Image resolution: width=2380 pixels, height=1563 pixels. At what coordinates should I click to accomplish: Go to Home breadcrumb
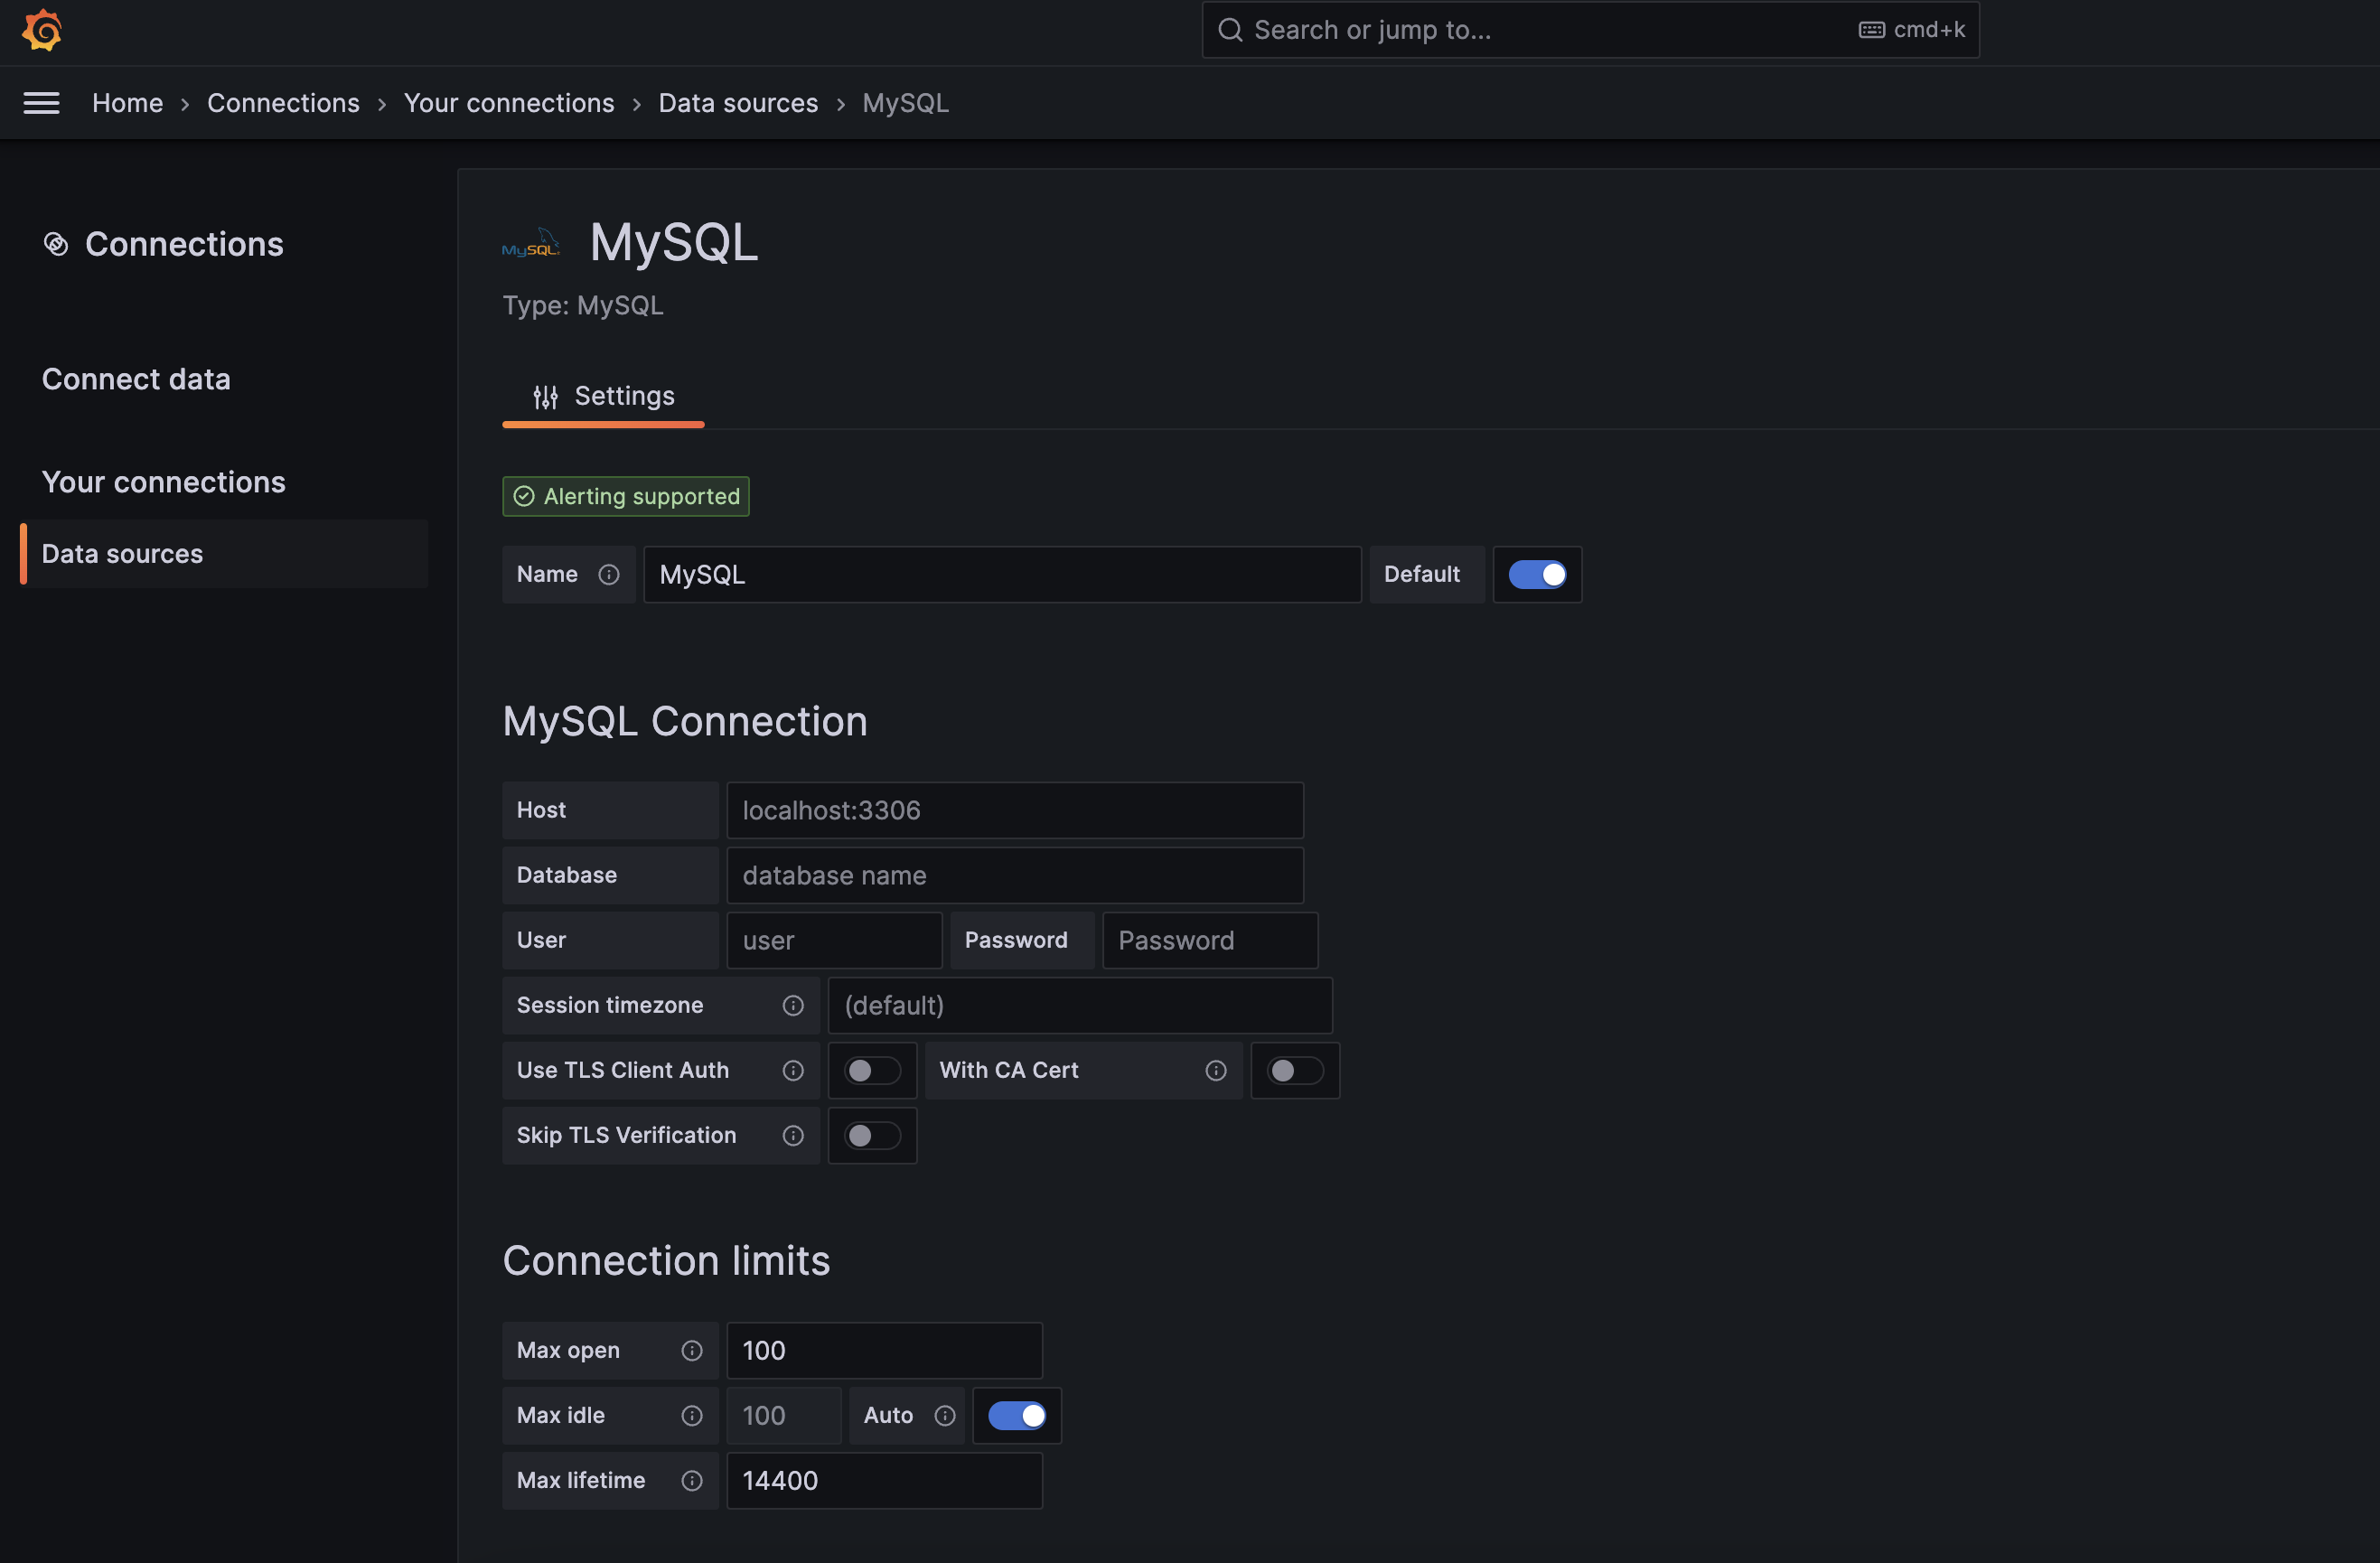(127, 103)
